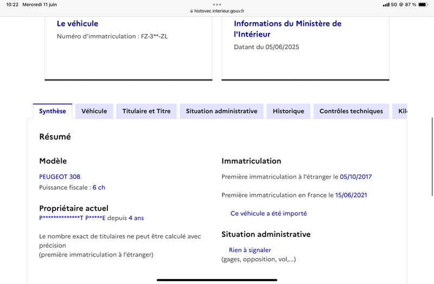Click the Rien à signaler status
This screenshot has height=284, width=434.
250,250
